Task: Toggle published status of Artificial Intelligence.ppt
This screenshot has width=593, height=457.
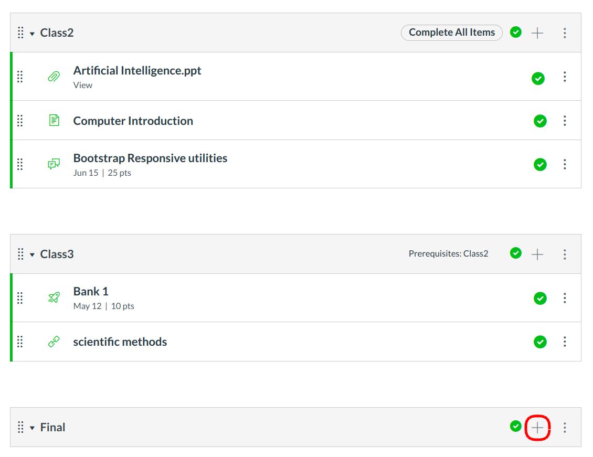Action: coord(538,78)
